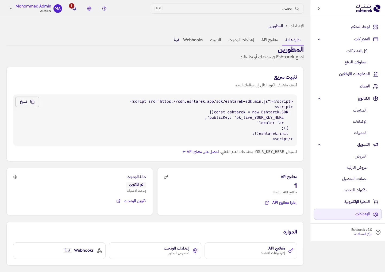Viewport: 385px width, 272px height.
Task: Click the العملاء people icon
Action: click(376, 86)
